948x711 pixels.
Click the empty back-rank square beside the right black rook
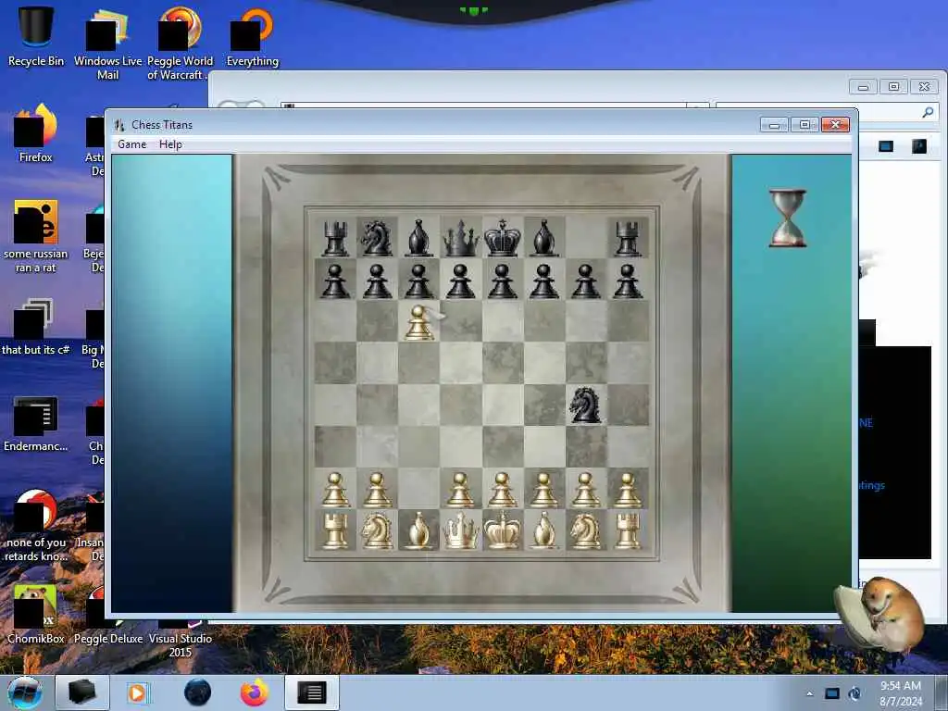coord(586,238)
